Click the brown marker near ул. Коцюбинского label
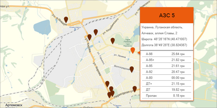The image size is (217, 108). (96, 32)
